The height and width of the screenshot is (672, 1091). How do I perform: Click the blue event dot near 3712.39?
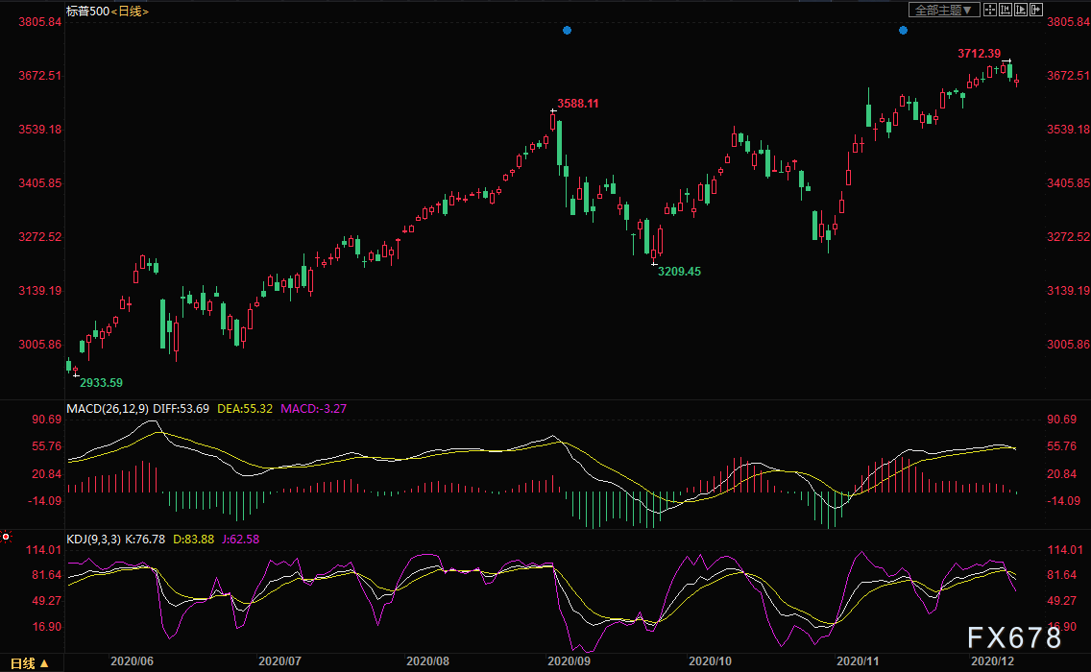click(x=903, y=30)
